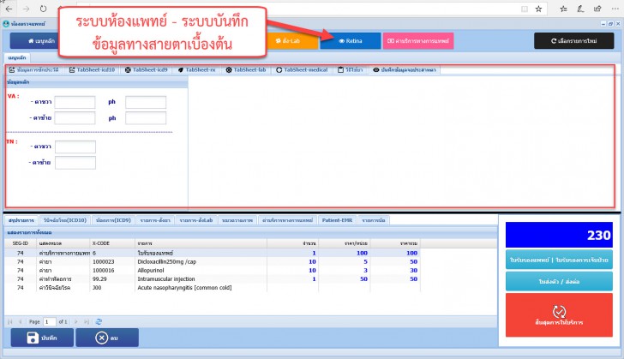Open the TabSheet-medical tab

pyautogui.click(x=302, y=69)
